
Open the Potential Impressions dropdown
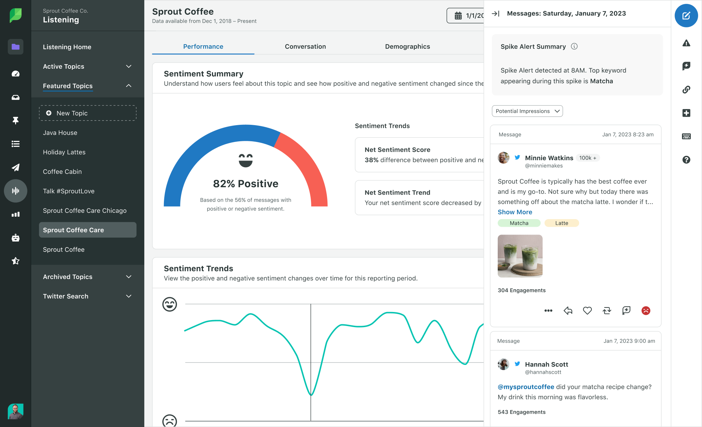tap(527, 111)
